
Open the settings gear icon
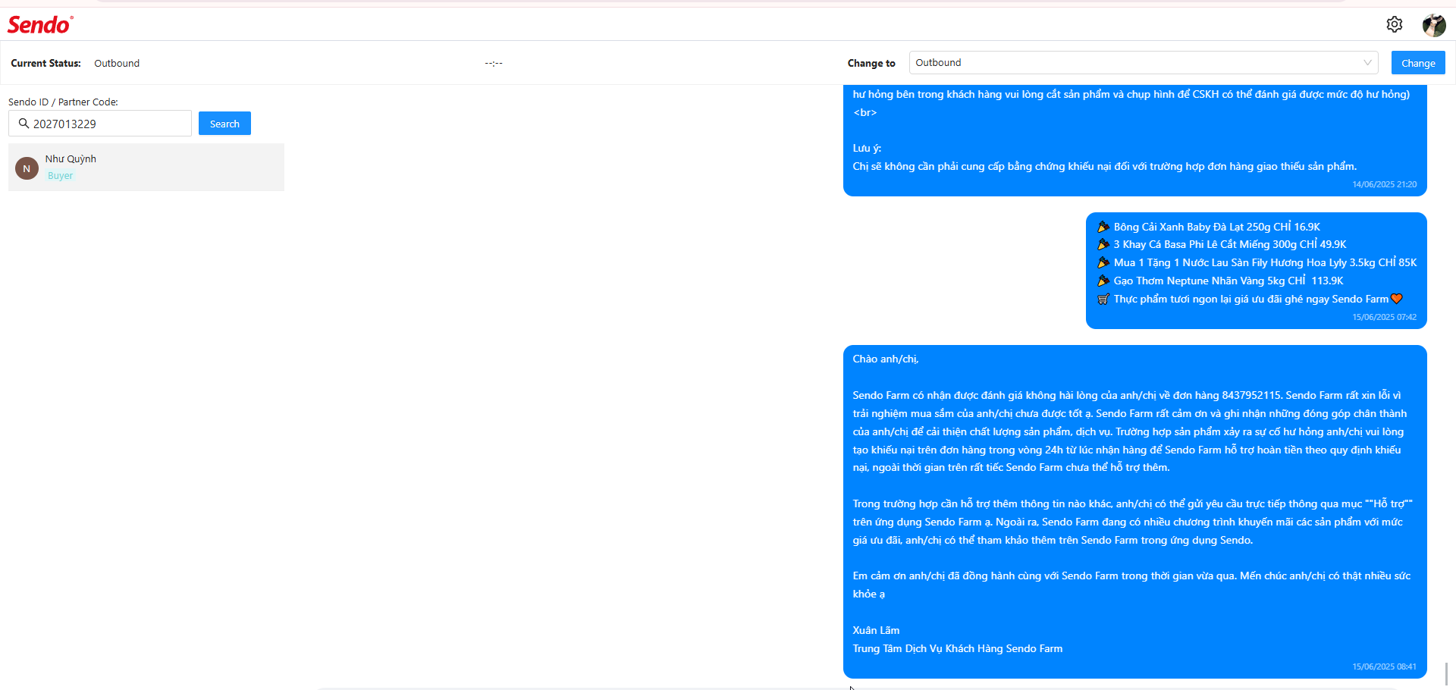pos(1394,24)
